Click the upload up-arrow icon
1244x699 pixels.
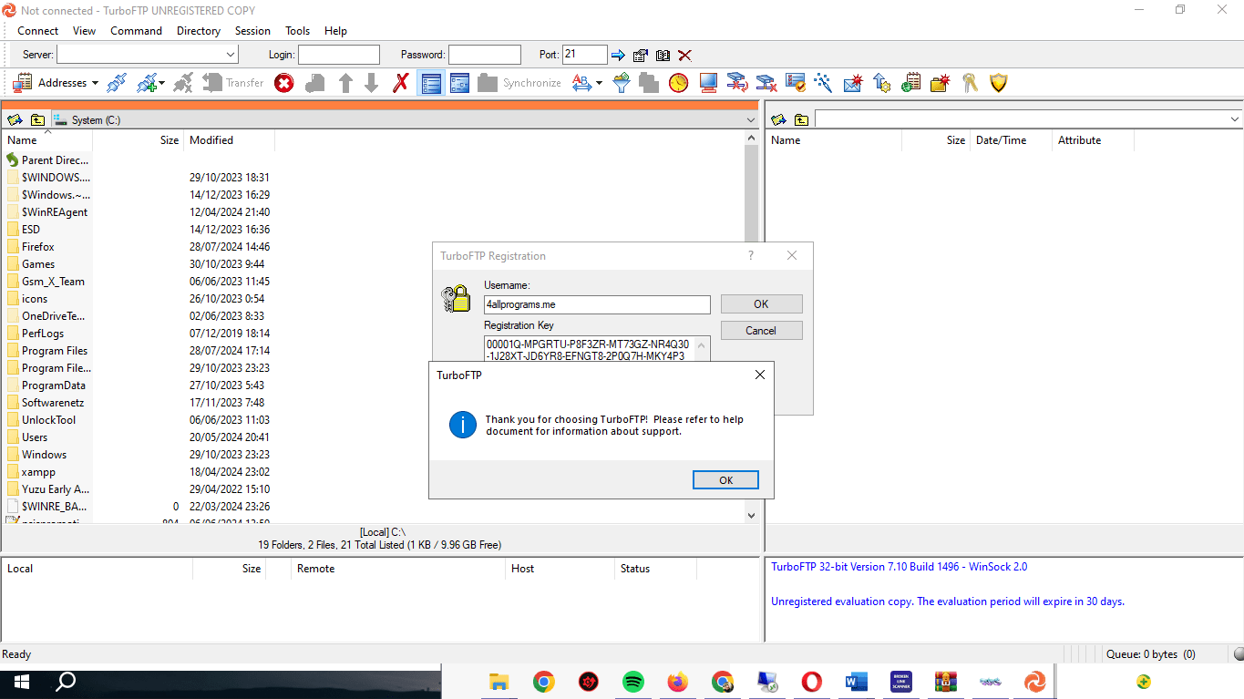[x=345, y=83]
